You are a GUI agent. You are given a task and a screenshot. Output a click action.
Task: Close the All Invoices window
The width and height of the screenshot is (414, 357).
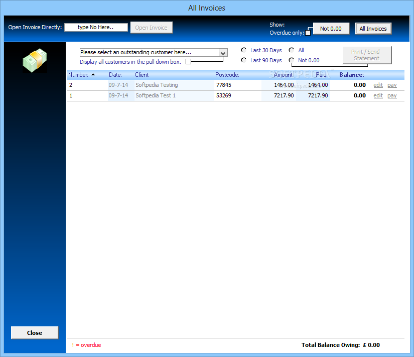(35, 333)
